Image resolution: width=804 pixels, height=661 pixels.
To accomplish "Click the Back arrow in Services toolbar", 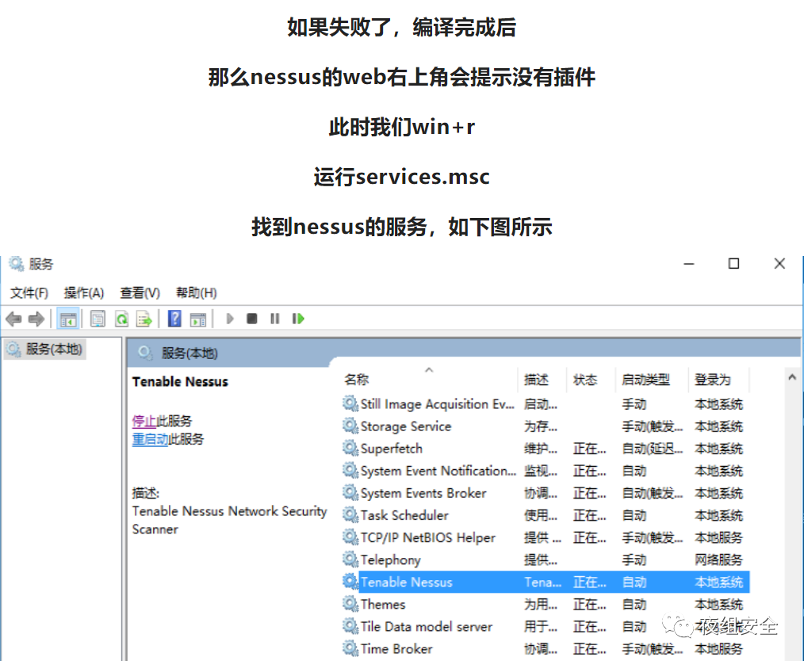I will pos(13,319).
